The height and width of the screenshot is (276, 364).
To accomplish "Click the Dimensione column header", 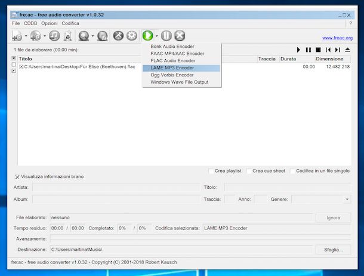I will (332, 59).
